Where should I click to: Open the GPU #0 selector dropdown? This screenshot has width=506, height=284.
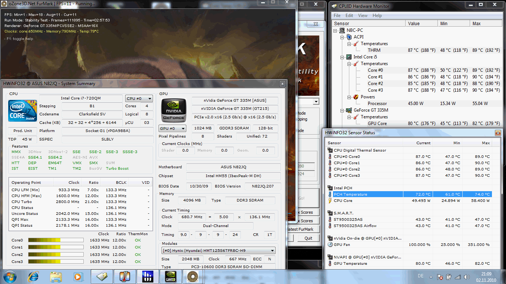click(x=172, y=129)
